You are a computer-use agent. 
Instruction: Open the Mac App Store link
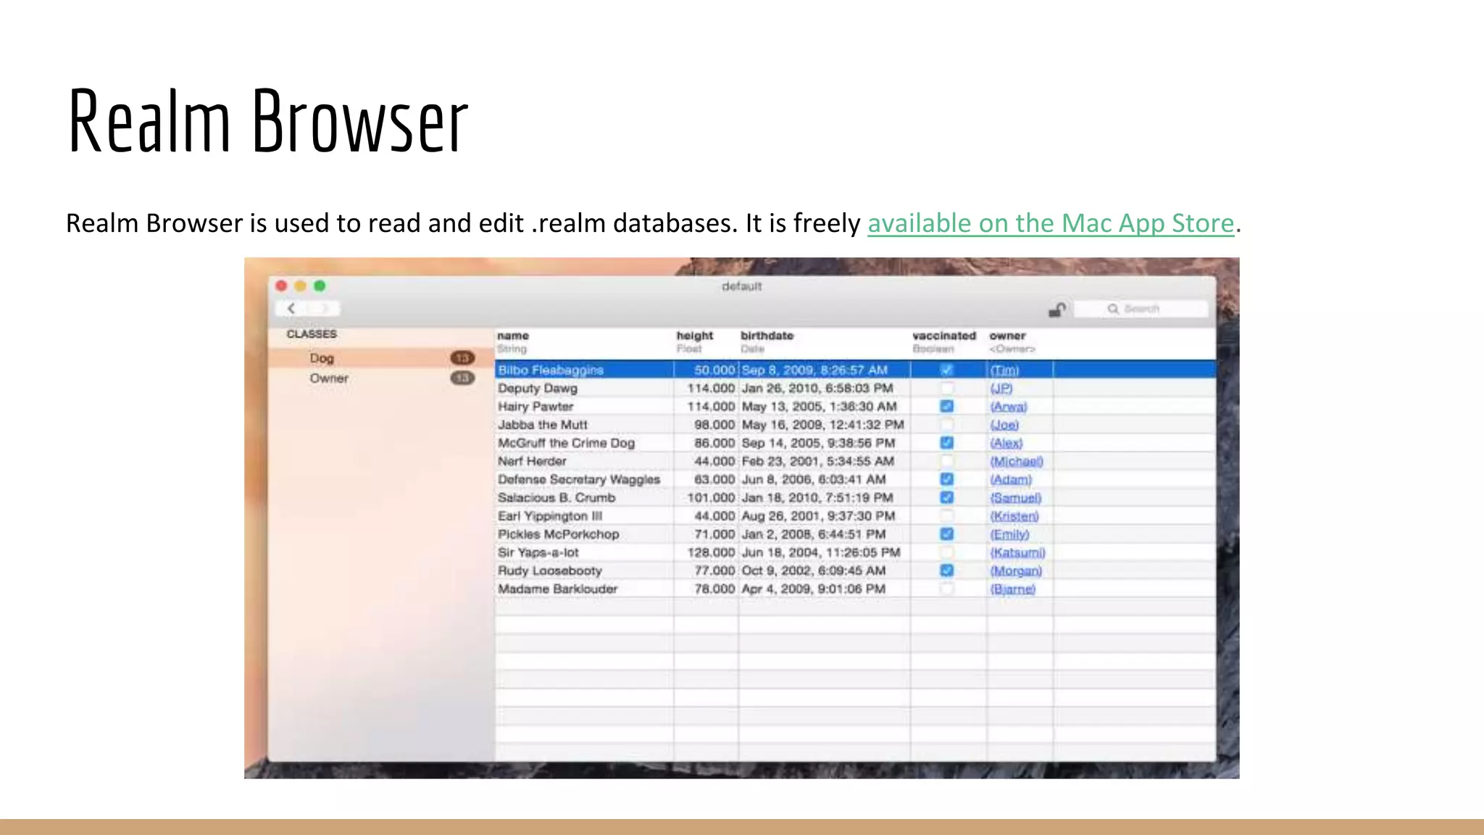point(1051,223)
